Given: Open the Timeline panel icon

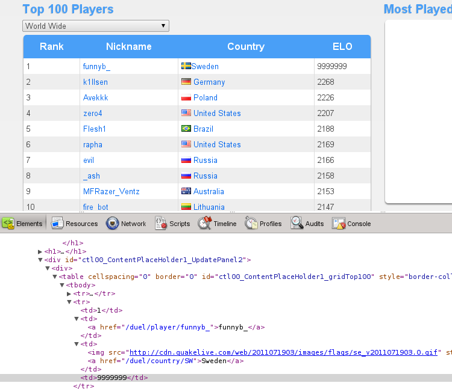Looking at the screenshot, I should pyautogui.click(x=206, y=224).
